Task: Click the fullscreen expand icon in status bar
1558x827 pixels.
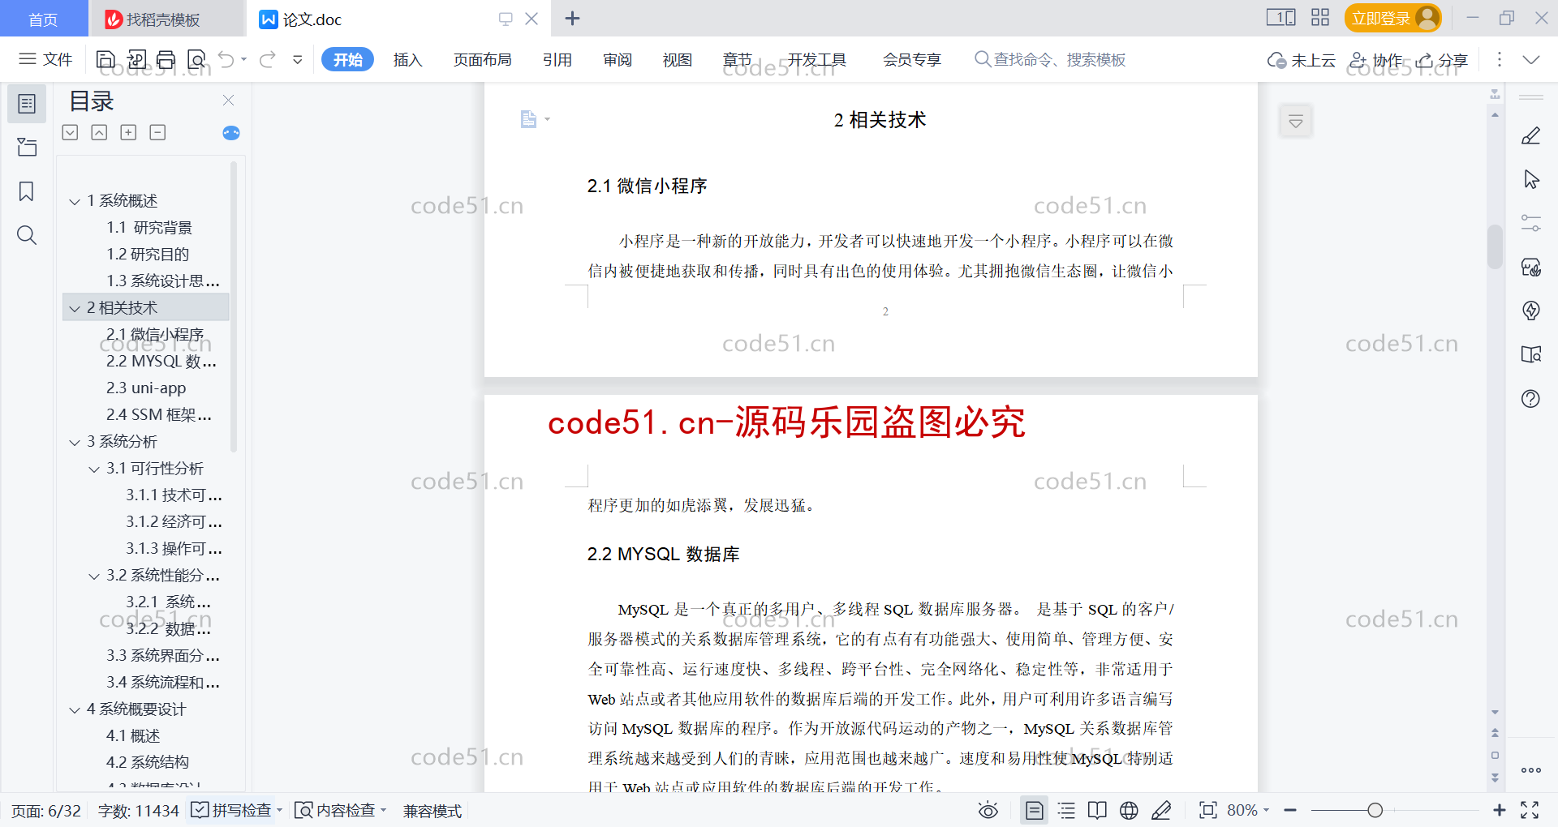Action: [x=1530, y=810]
